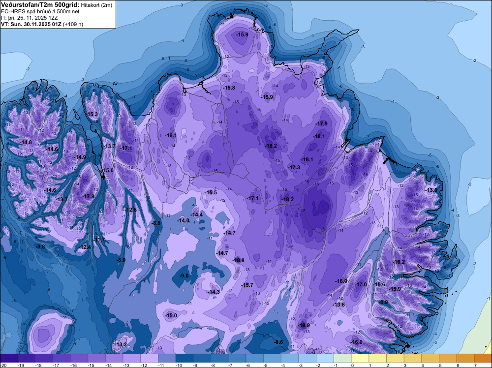
Task: Click the -8.9 temperature label
Action: [384, 302]
